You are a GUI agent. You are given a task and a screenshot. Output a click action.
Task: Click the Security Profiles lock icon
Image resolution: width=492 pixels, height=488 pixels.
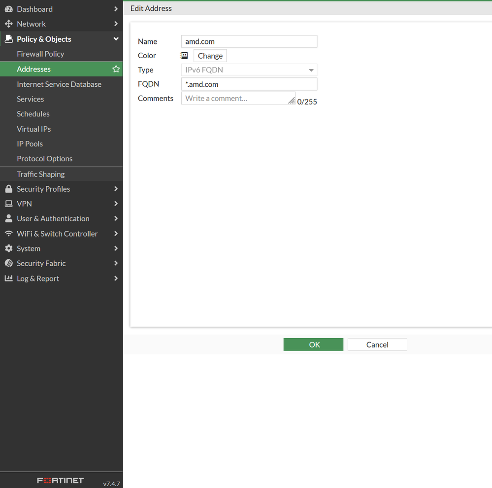(9, 189)
